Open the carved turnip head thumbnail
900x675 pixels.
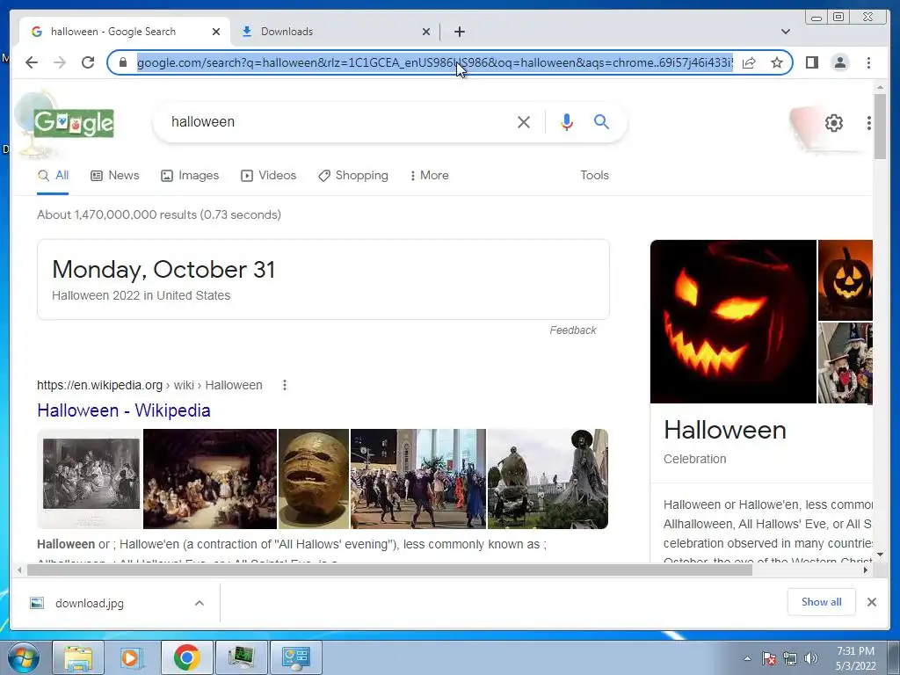314,479
